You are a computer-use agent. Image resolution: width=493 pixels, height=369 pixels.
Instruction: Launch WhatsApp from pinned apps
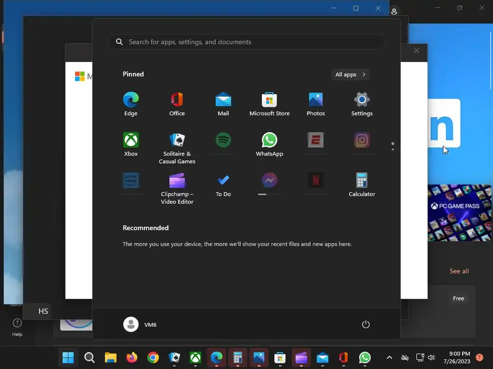coord(270,145)
